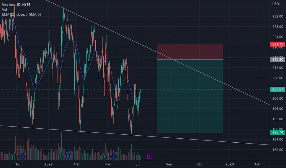Click the green 186.74 target price label
Viewport: 286px width, 168px height.
pyautogui.click(x=277, y=132)
